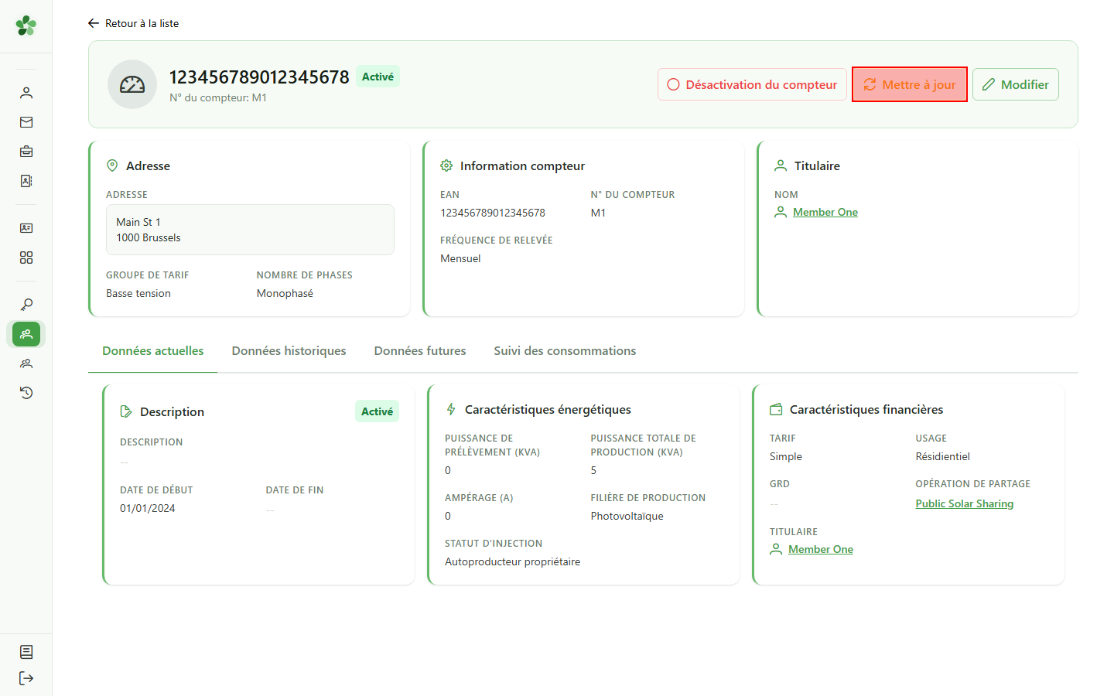Open Member One link in Titulaire card

825,212
